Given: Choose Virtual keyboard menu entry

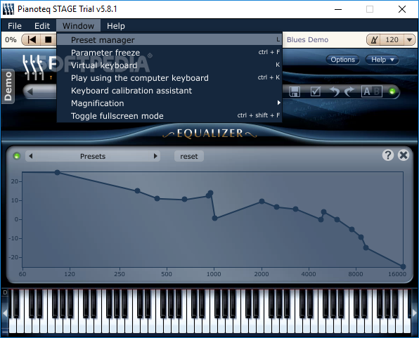Looking at the screenshot, I should click(x=169, y=65).
